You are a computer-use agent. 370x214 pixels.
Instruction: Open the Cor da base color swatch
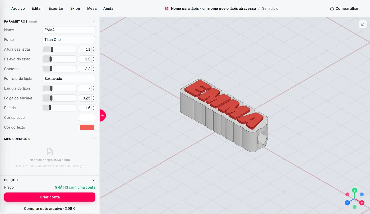87,118
